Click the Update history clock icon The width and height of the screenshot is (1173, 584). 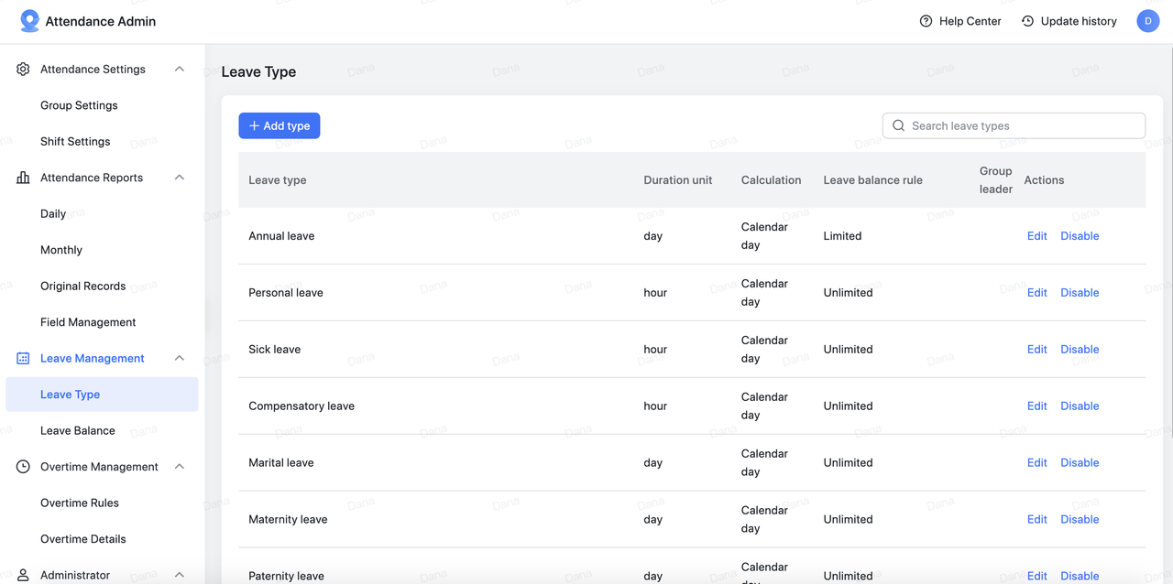click(1027, 21)
